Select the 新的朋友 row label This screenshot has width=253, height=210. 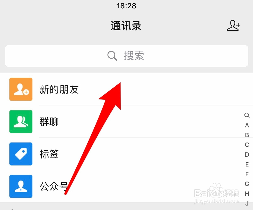[x=59, y=89]
